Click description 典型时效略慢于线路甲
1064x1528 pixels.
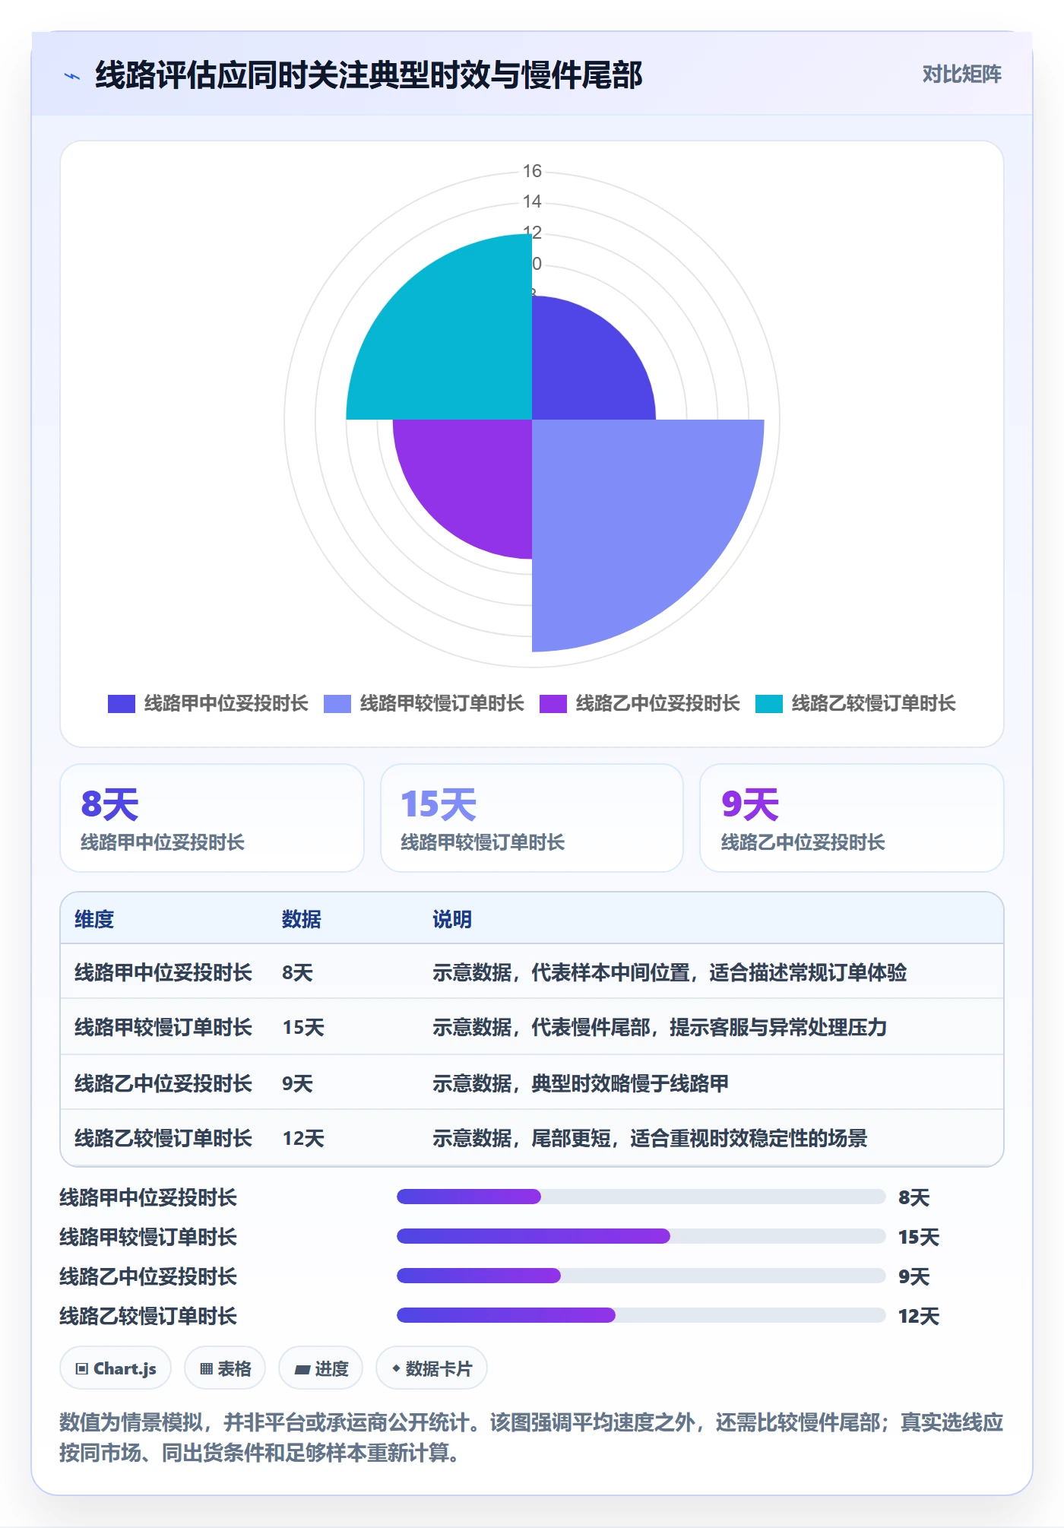(581, 1083)
